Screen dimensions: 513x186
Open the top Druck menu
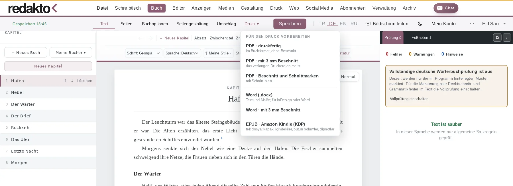tap(276, 8)
